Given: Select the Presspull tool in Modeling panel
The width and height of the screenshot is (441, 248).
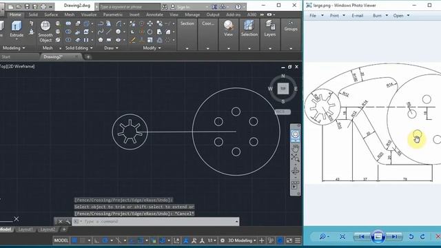Looking at the screenshot, I should (32, 32).
